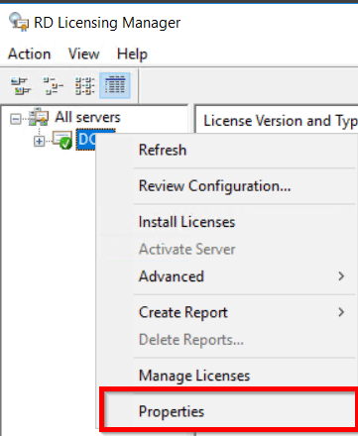
Task: Click the activated server icon with green check
Action: click(62, 140)
